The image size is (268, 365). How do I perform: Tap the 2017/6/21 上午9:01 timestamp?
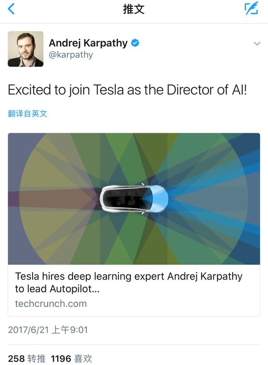point(48,330)
